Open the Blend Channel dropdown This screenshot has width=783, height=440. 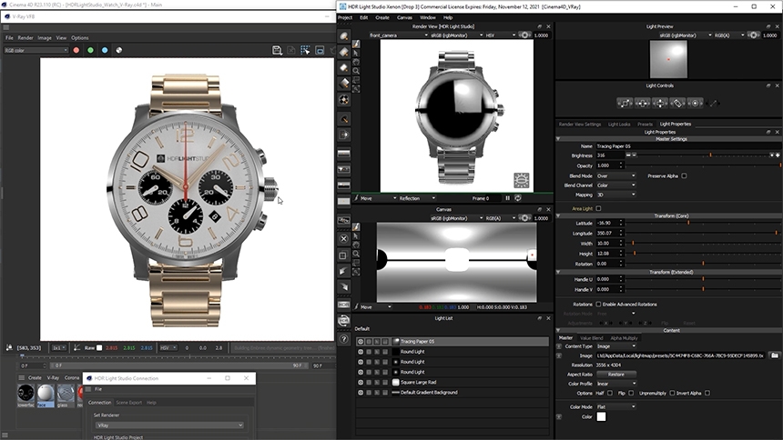pyautogui.click(x=615, y=185)
